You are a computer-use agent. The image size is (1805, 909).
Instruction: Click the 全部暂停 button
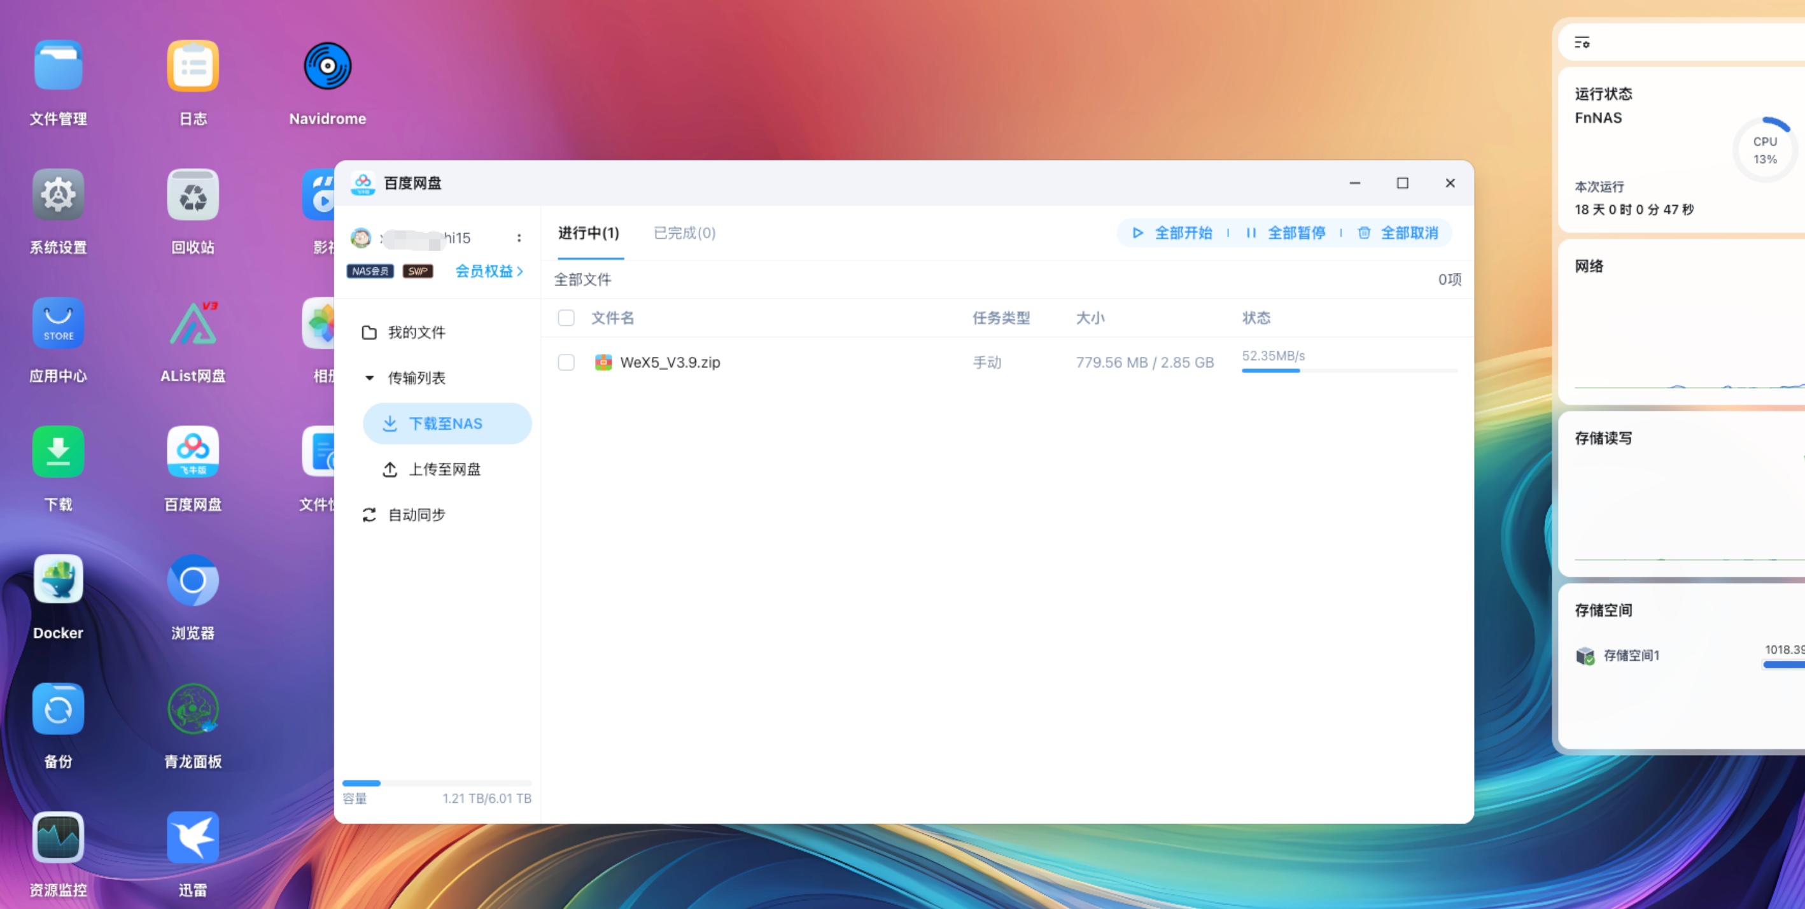(1286, 234)
